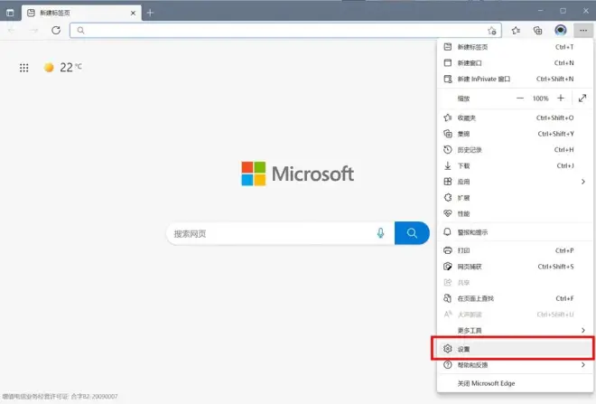This screenshot has height=404, width=596.
Task: Open 历史记录 from the menu
Action: pos(515,150)
